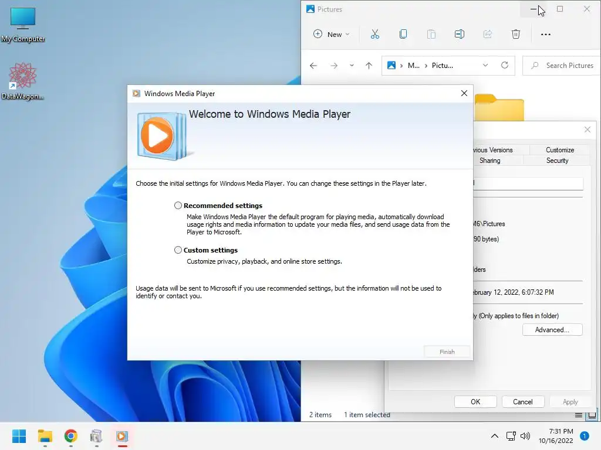This screenshot has height=450, width=601.
Task: Click the Windows Media Player logo image
Action: click(162, 136)
